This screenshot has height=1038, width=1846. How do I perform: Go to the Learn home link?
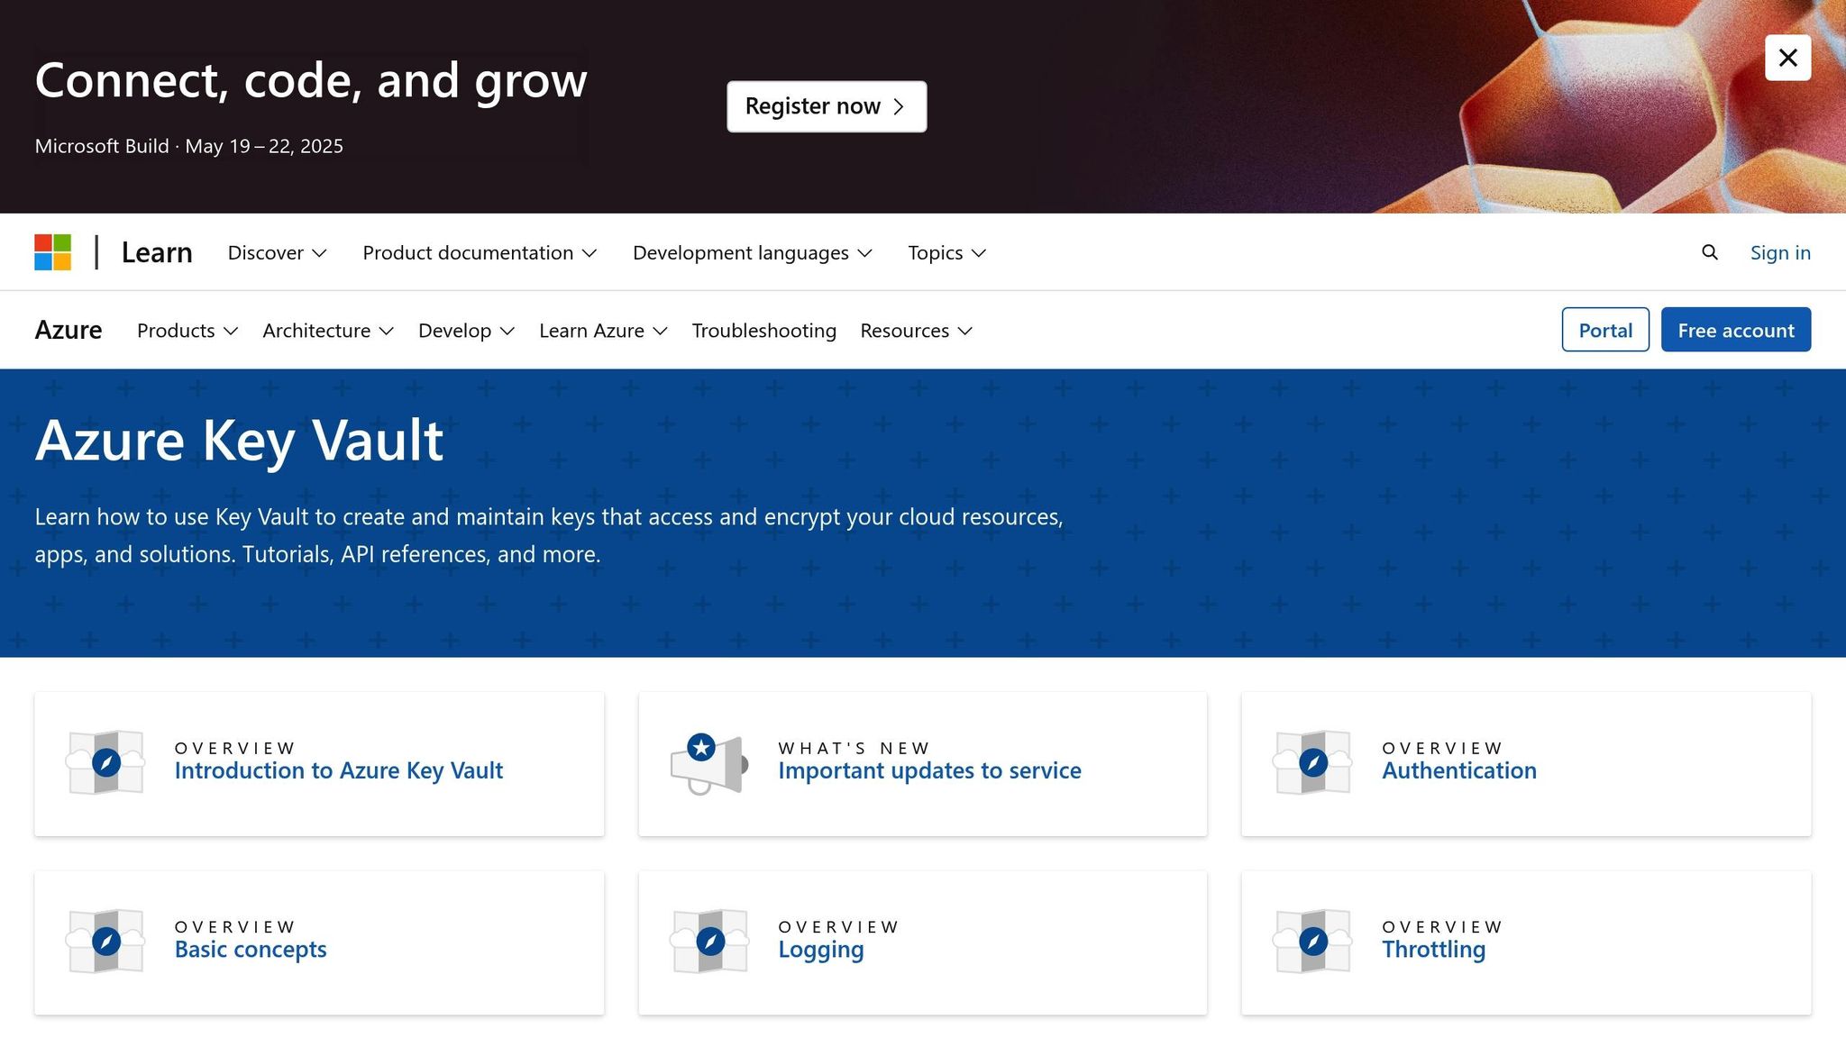coord(157,252)
